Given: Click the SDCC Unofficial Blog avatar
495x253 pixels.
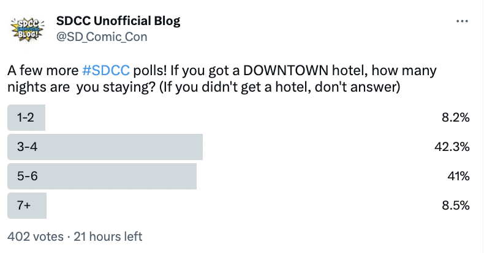Looking at the screenshot, I should pyautogui.click(x=27, y=29).
